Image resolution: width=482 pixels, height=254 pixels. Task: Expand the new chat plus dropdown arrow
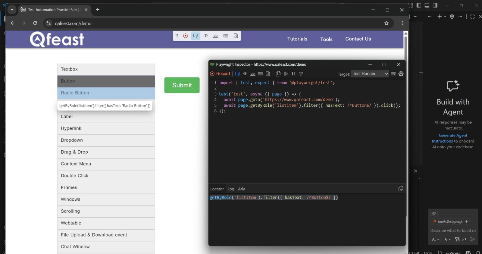(x=445, y=17)
